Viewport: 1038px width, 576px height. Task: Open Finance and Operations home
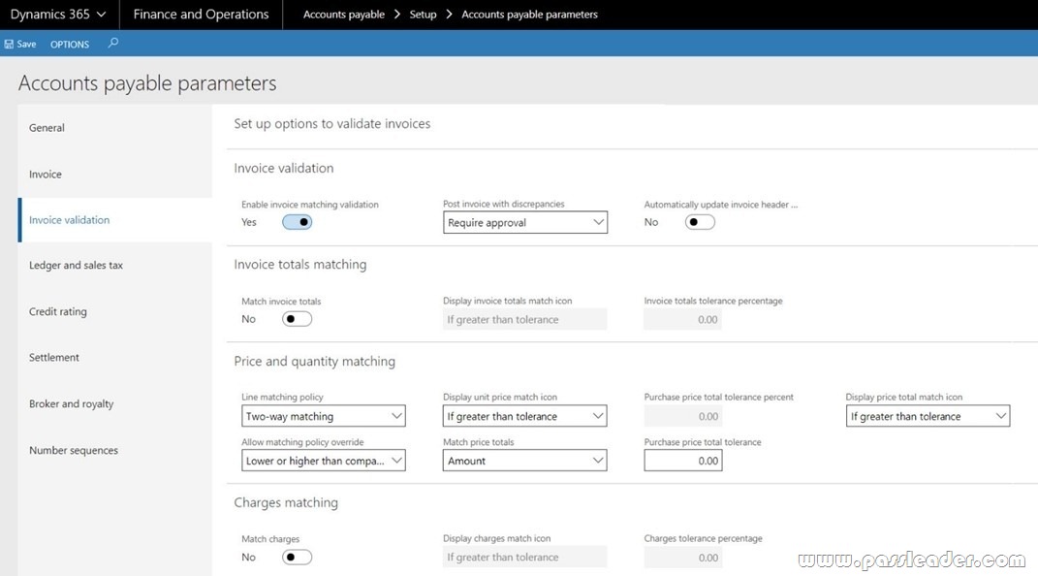point(201,14)
